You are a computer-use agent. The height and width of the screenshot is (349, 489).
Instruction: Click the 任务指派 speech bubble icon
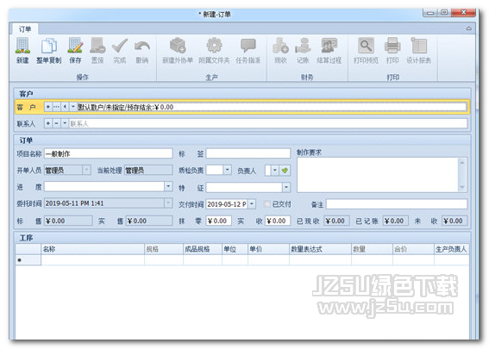[248, 46]
